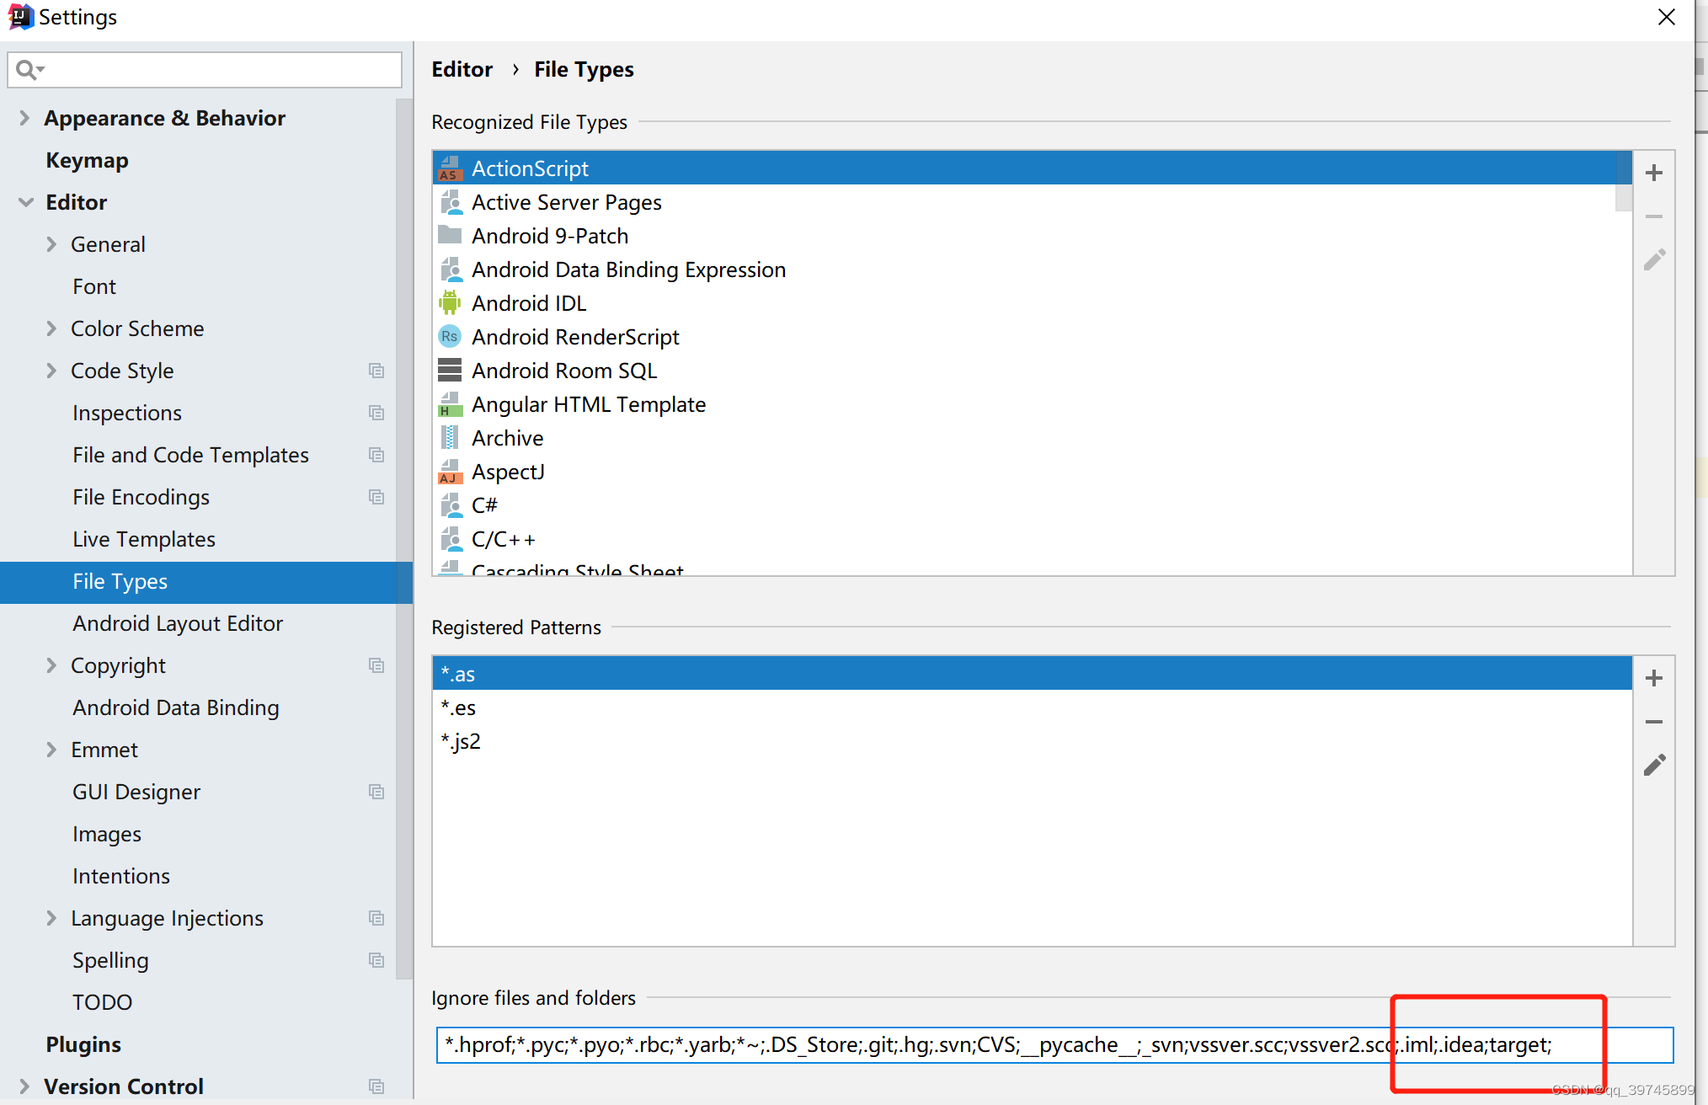Click the add registered pattern plus icon
The width and height of the screenshot is (1708, 1105).
coord(1654,678)
